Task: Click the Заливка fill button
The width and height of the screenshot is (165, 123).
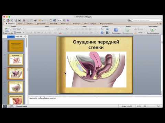Action: coord(139,29)
